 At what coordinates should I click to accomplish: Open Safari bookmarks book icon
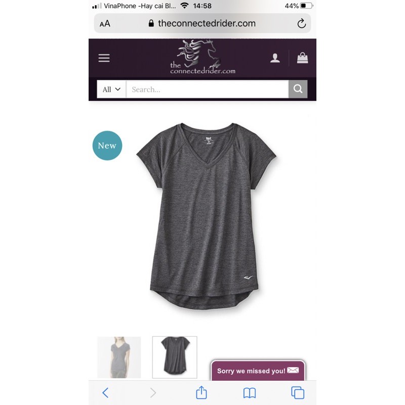250,393
